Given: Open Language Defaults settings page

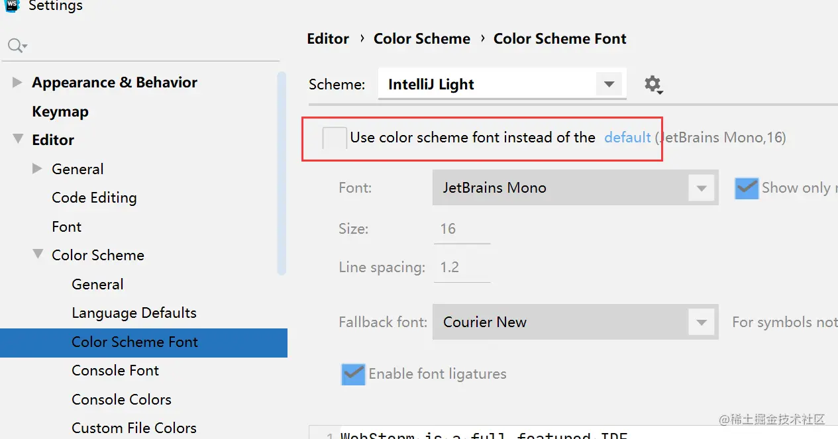Looking at the screenshot, I should coord(134,313).
